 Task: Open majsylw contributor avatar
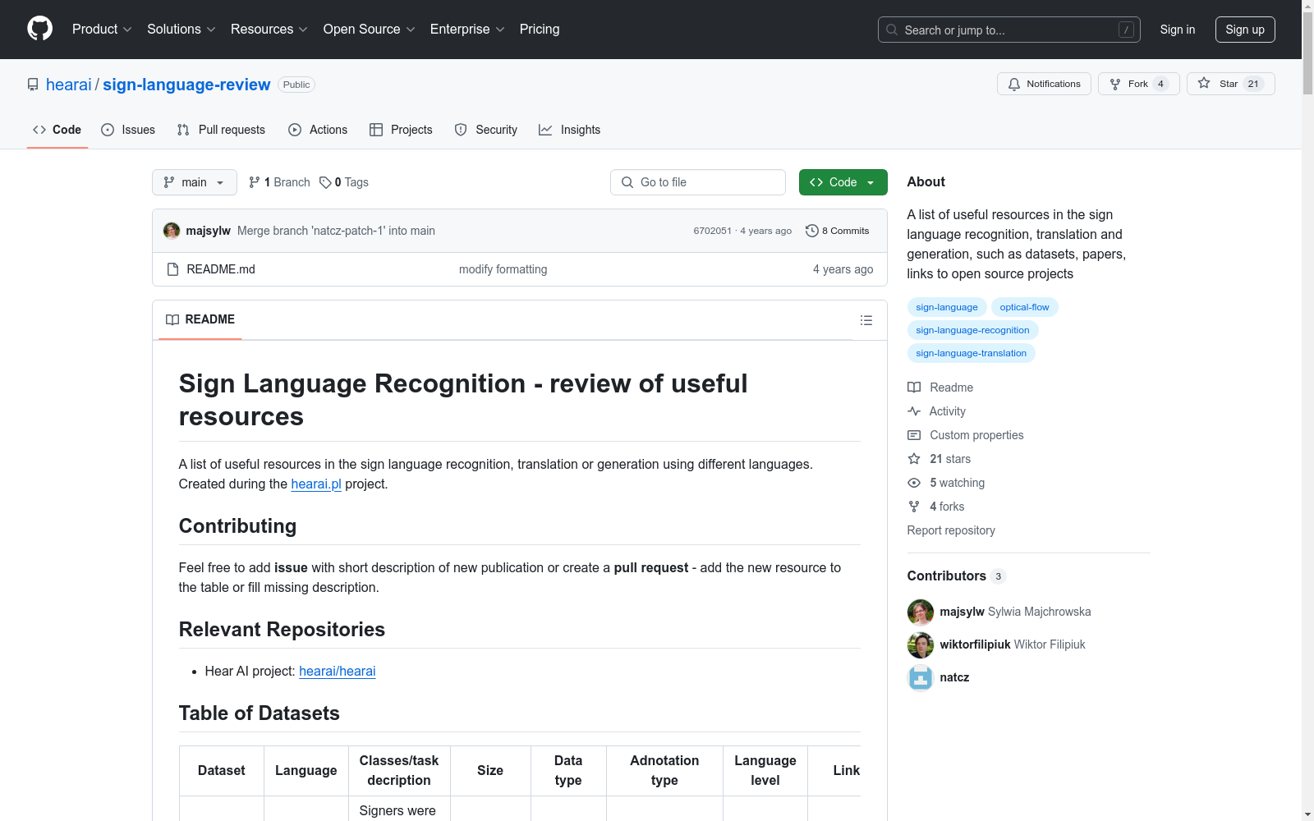pos(921,612)
